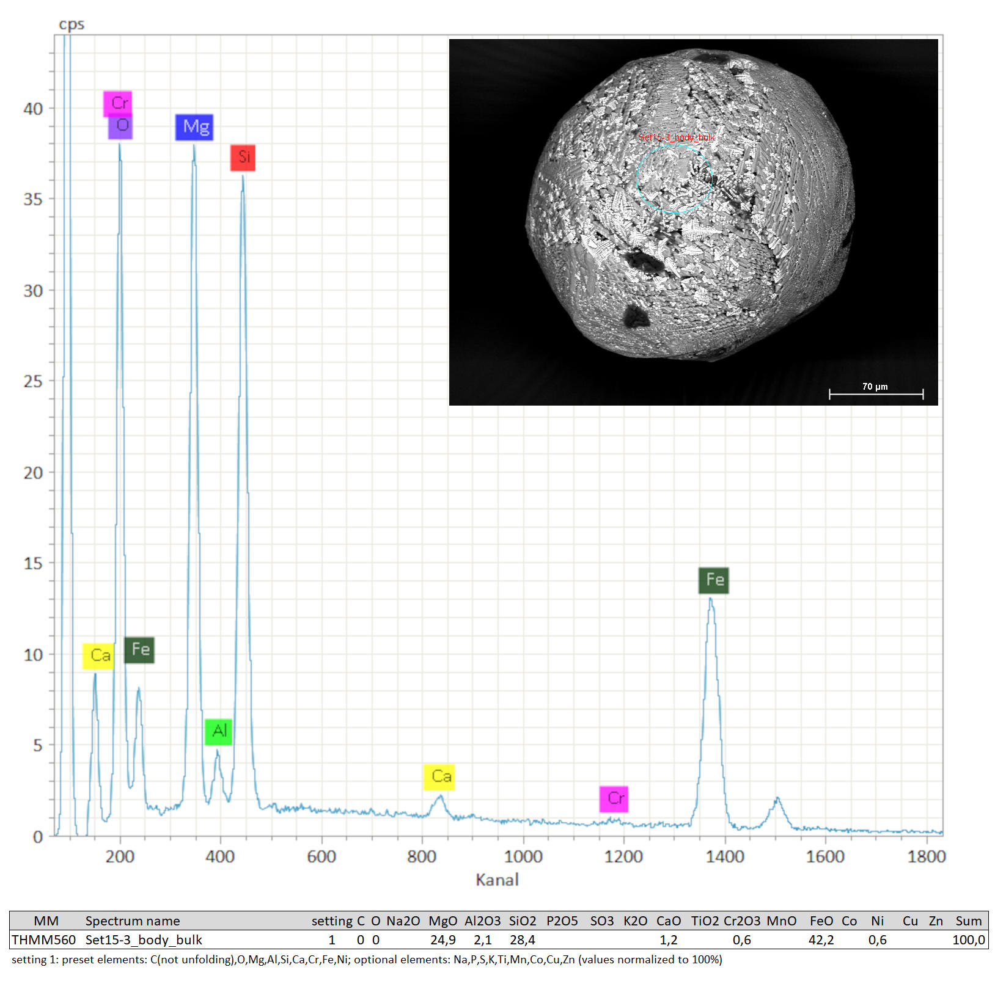Click the FeO value 42,2 in table
Screen dimensions: 995x992
pyautogui.click(x=821, y=939)
